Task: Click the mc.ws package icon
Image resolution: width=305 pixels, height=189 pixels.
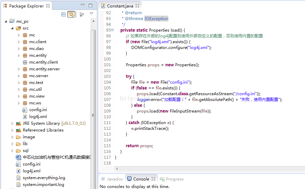Action: (25, 103)
